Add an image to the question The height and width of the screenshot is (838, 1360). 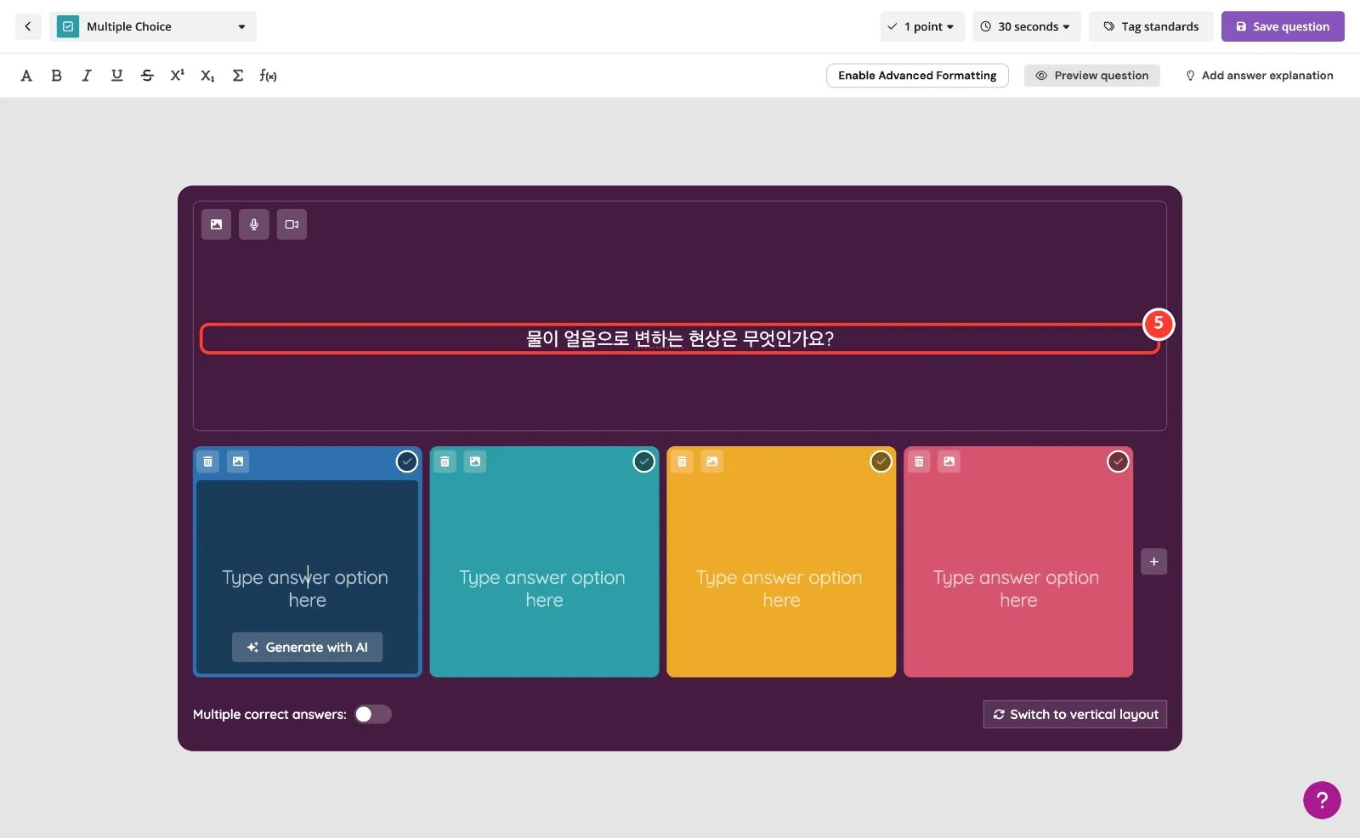coord(216,224)
